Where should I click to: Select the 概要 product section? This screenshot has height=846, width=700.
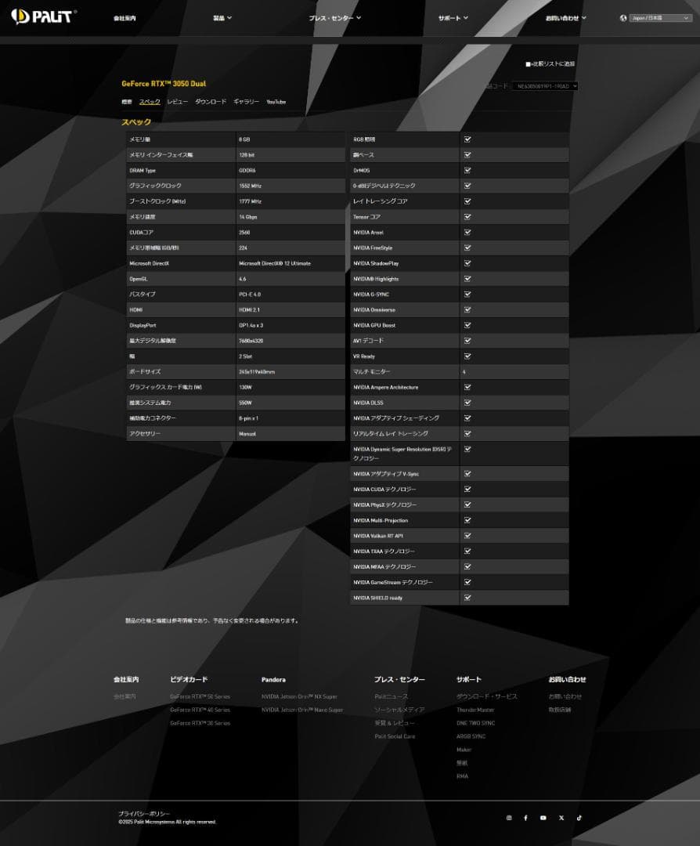[x=127, y=101]
